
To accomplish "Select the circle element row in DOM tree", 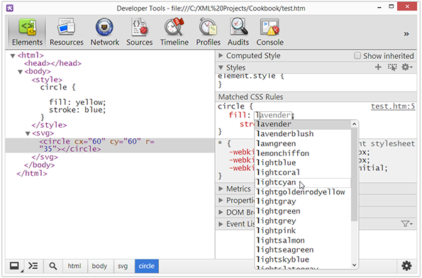I will pyautogui.click(x=110, y=145).
